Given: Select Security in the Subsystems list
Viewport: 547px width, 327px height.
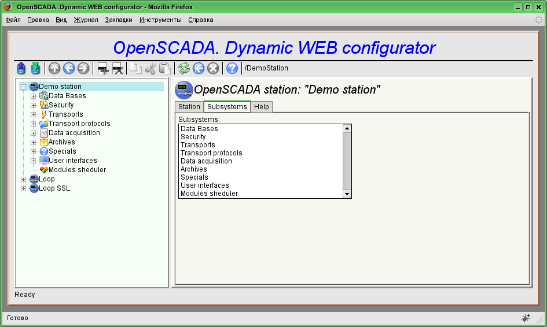Looking at the screenshot, I should [260, 137].
